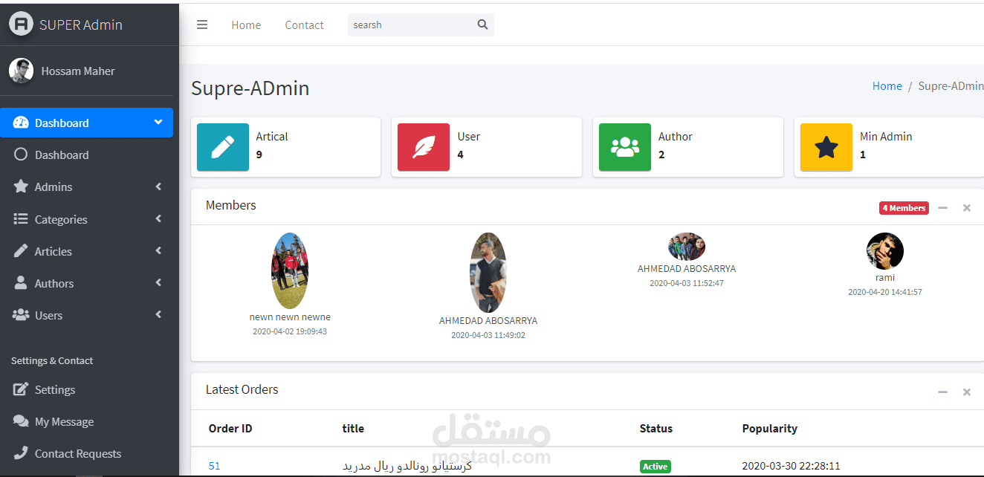Screen dimensions: 984x477
Task: Expand the Admins submenu arrow
Action: [x=158, y=186]
